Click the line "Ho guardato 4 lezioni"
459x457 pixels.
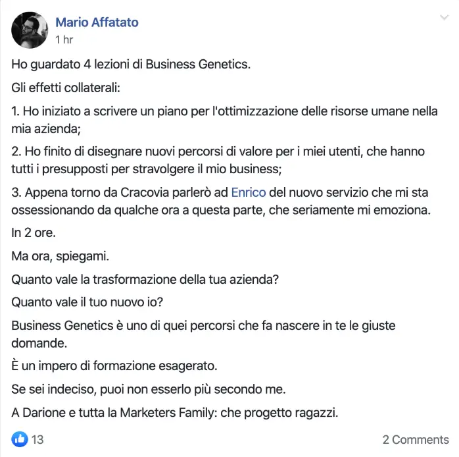[x=131, y=65]
